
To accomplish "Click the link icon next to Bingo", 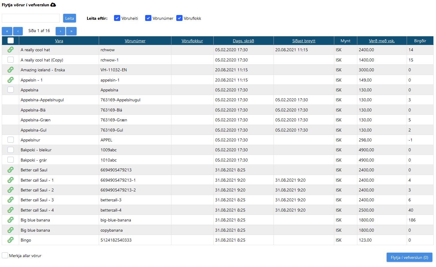I will (x=10, y=240).
